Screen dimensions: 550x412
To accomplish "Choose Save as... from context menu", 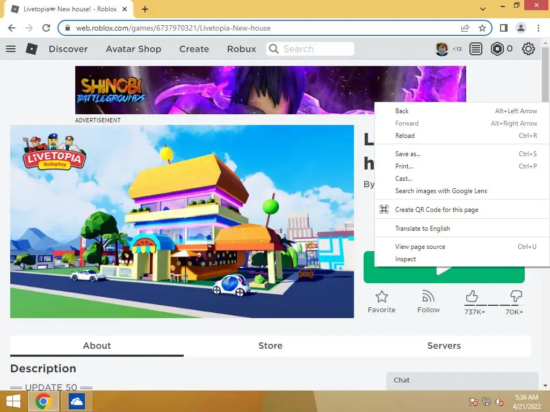I will pyautogui.click(x=462, y=154).
